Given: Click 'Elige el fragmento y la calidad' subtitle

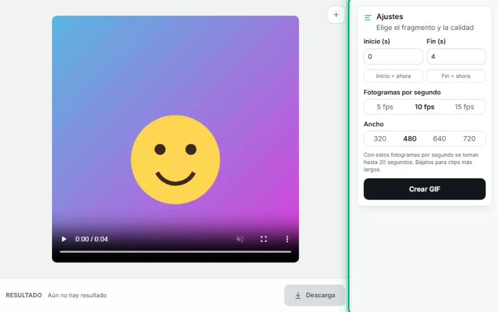Looking at the screenshot, I should coord(425,28).
